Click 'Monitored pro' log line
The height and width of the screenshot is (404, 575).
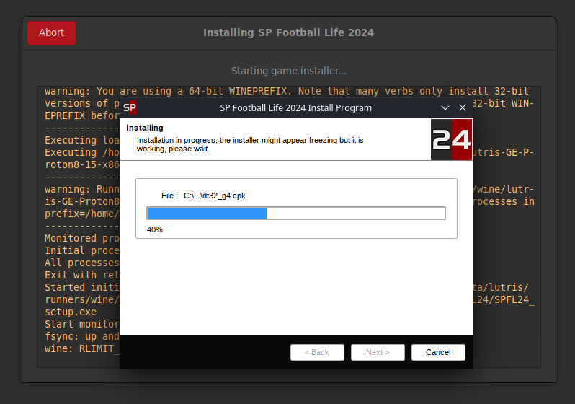(x=81, y=238)
